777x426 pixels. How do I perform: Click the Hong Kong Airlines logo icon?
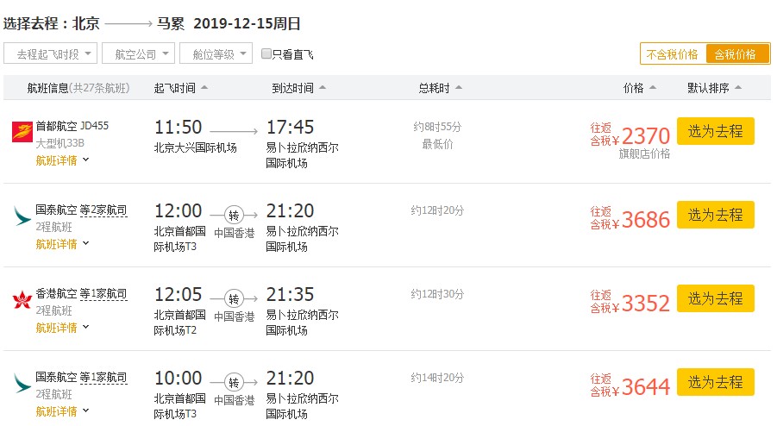pyautogui.click(x=22, y=301)
